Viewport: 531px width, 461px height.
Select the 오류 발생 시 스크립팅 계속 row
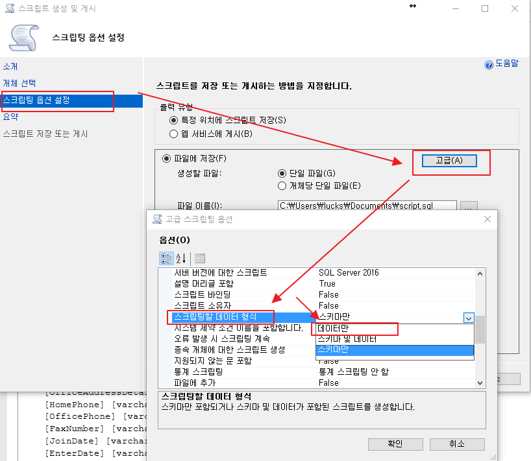pyautogui.click(x=244, y=339)
